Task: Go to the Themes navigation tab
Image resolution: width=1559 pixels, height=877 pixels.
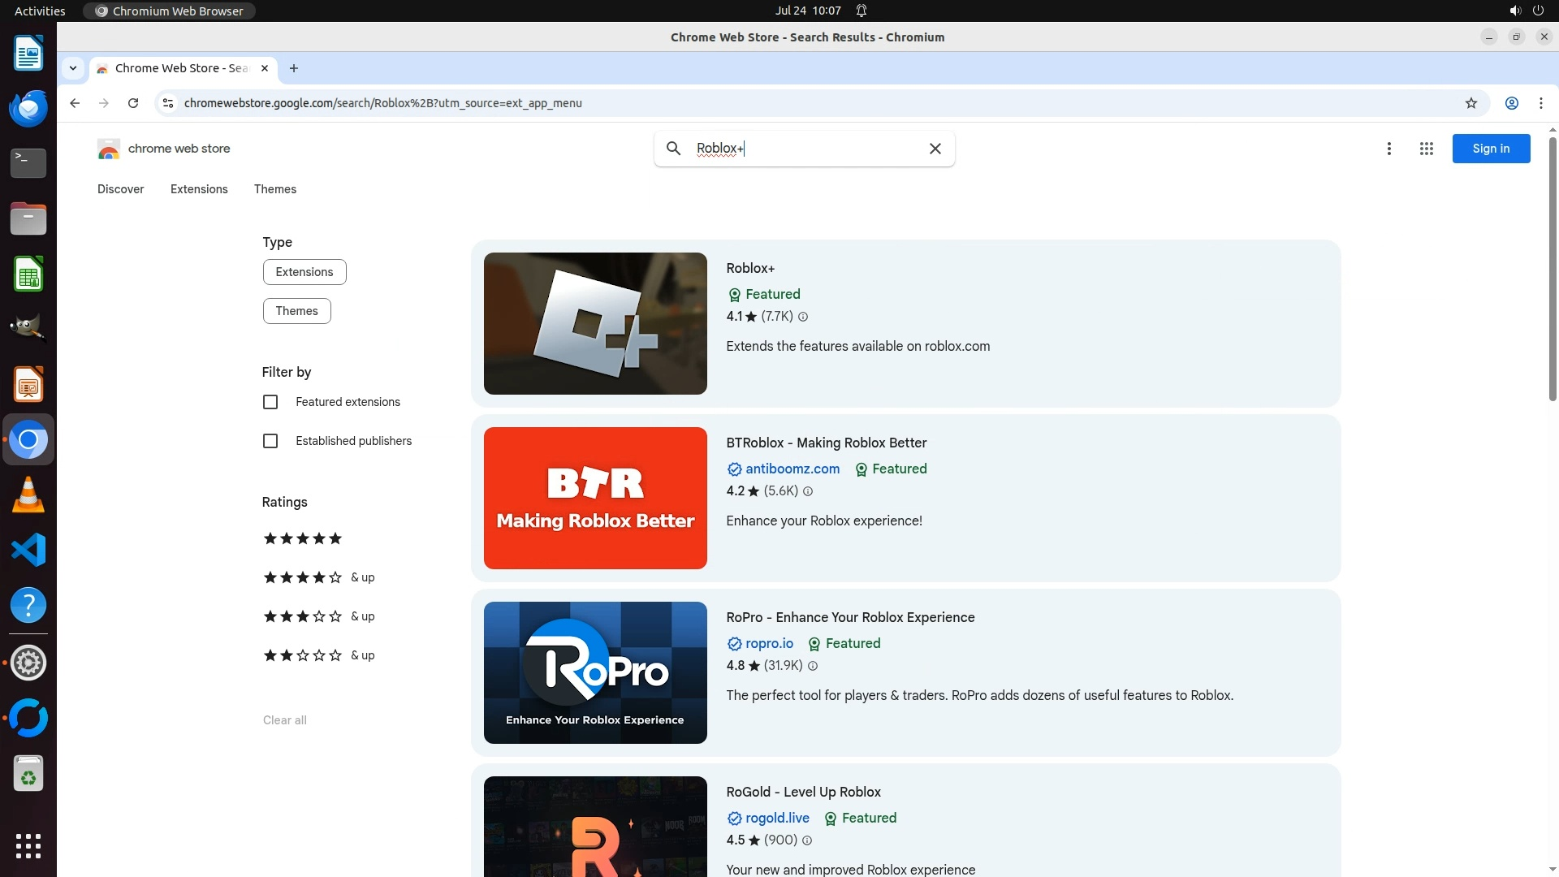Action: [x=274, y=189]
